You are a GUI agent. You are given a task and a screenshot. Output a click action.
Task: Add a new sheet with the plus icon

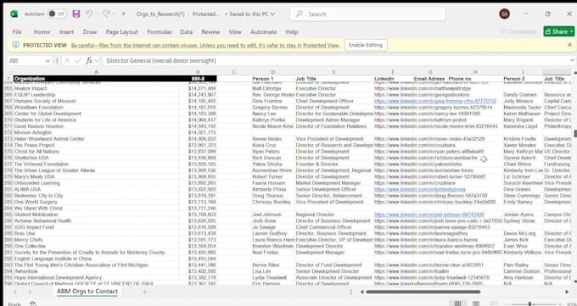click(x=144, y=292)
